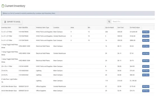Click the magnifying glass search icon
Image resolution: width=156 pixels, height=103 pixels.
[x=109, y=22]
